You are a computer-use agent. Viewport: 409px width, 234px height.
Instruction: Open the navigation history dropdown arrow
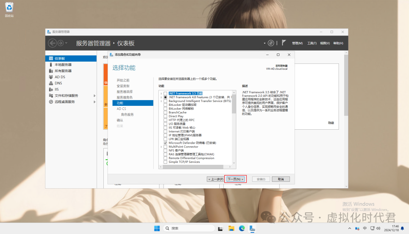[x=66, y=43]
